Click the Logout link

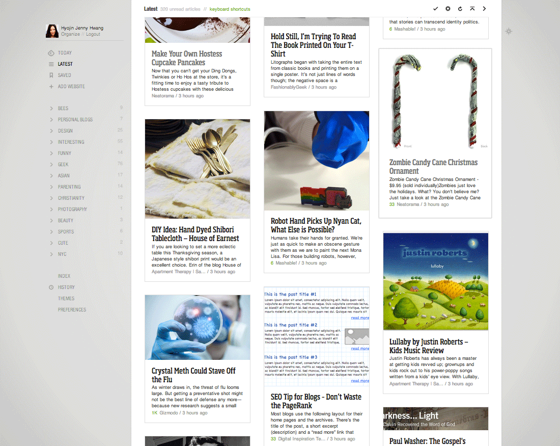tap(93, 34)
